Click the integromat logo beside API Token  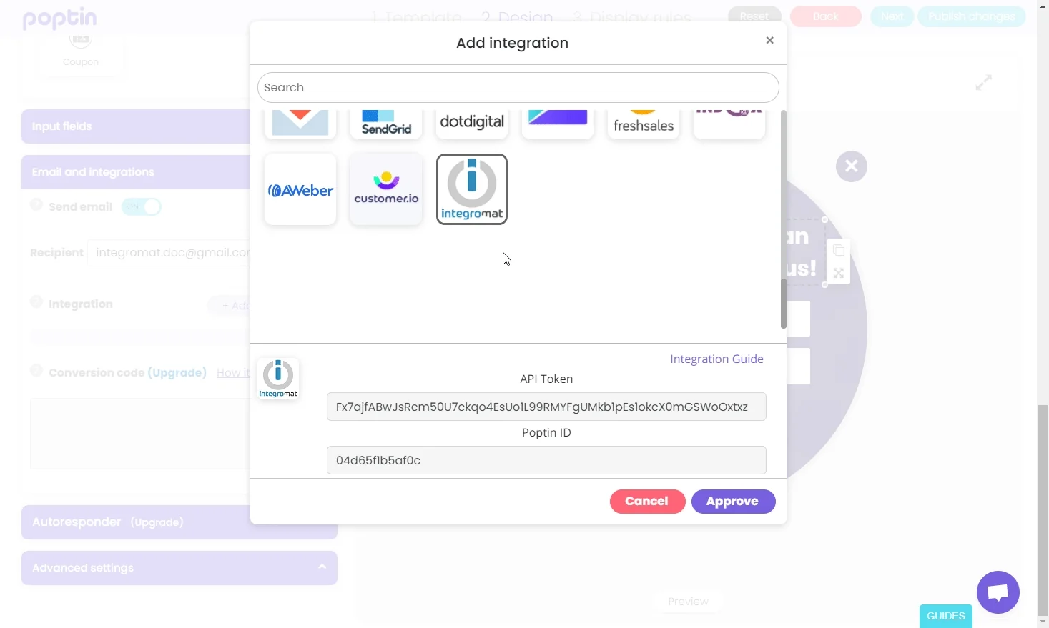tap(278, 378)
